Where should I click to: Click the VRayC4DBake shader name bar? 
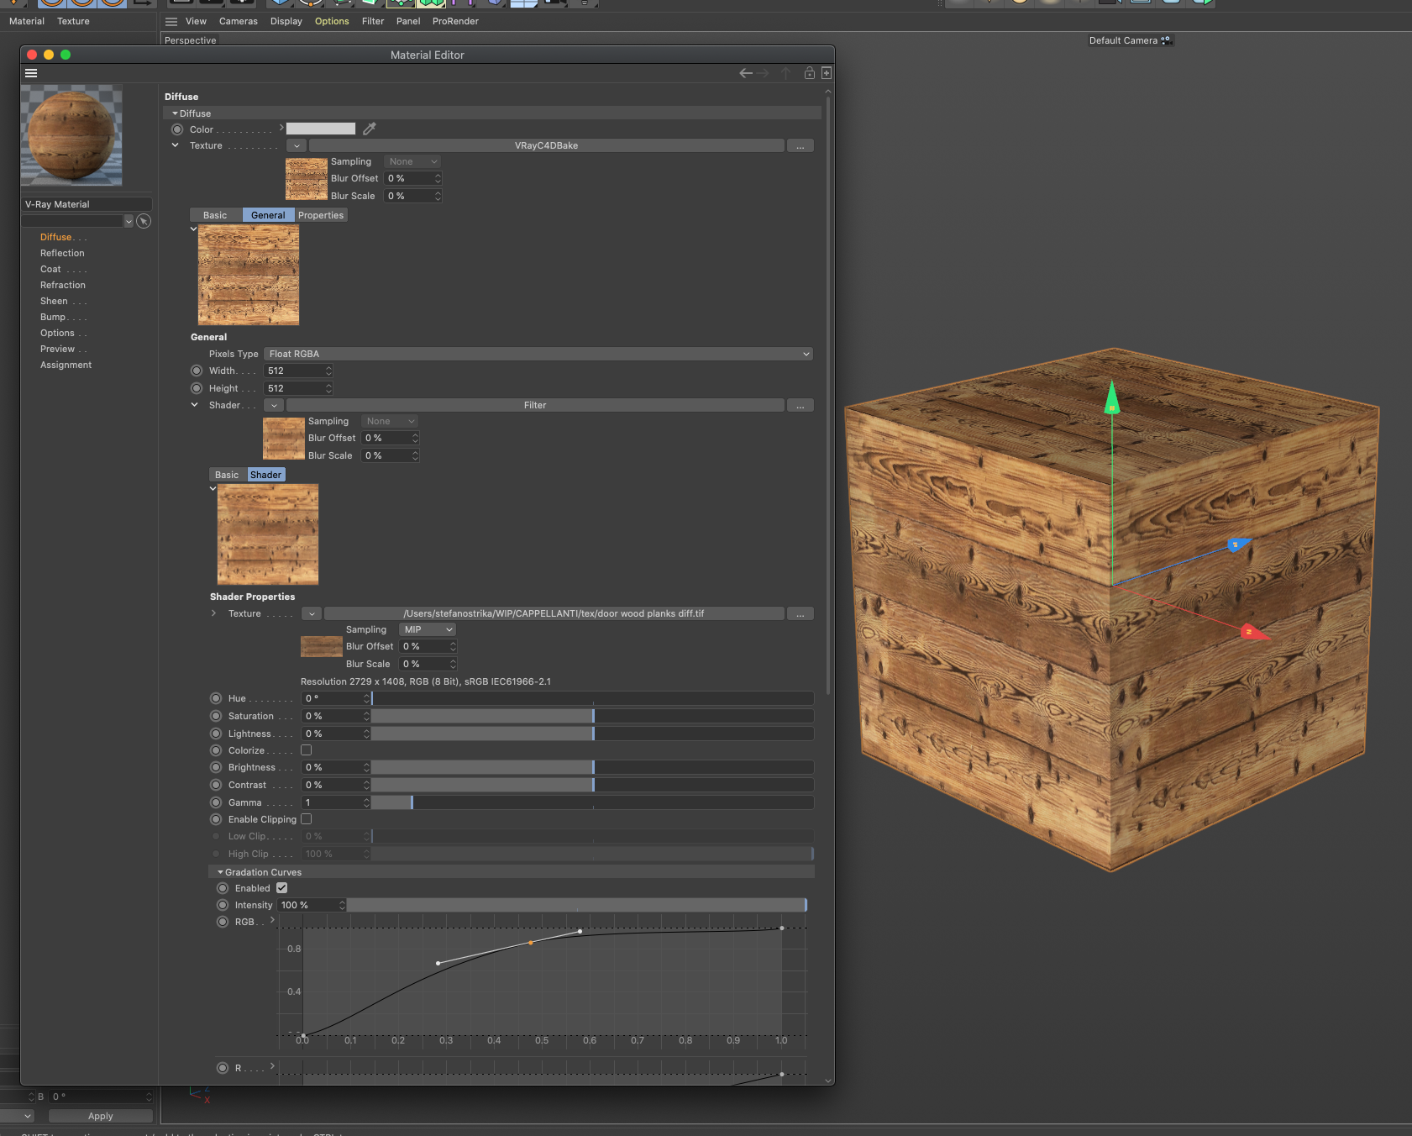546,146
